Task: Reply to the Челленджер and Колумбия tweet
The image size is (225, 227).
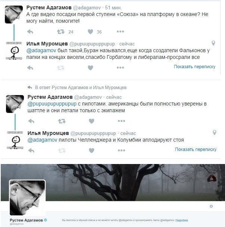Action: point(31,151)
